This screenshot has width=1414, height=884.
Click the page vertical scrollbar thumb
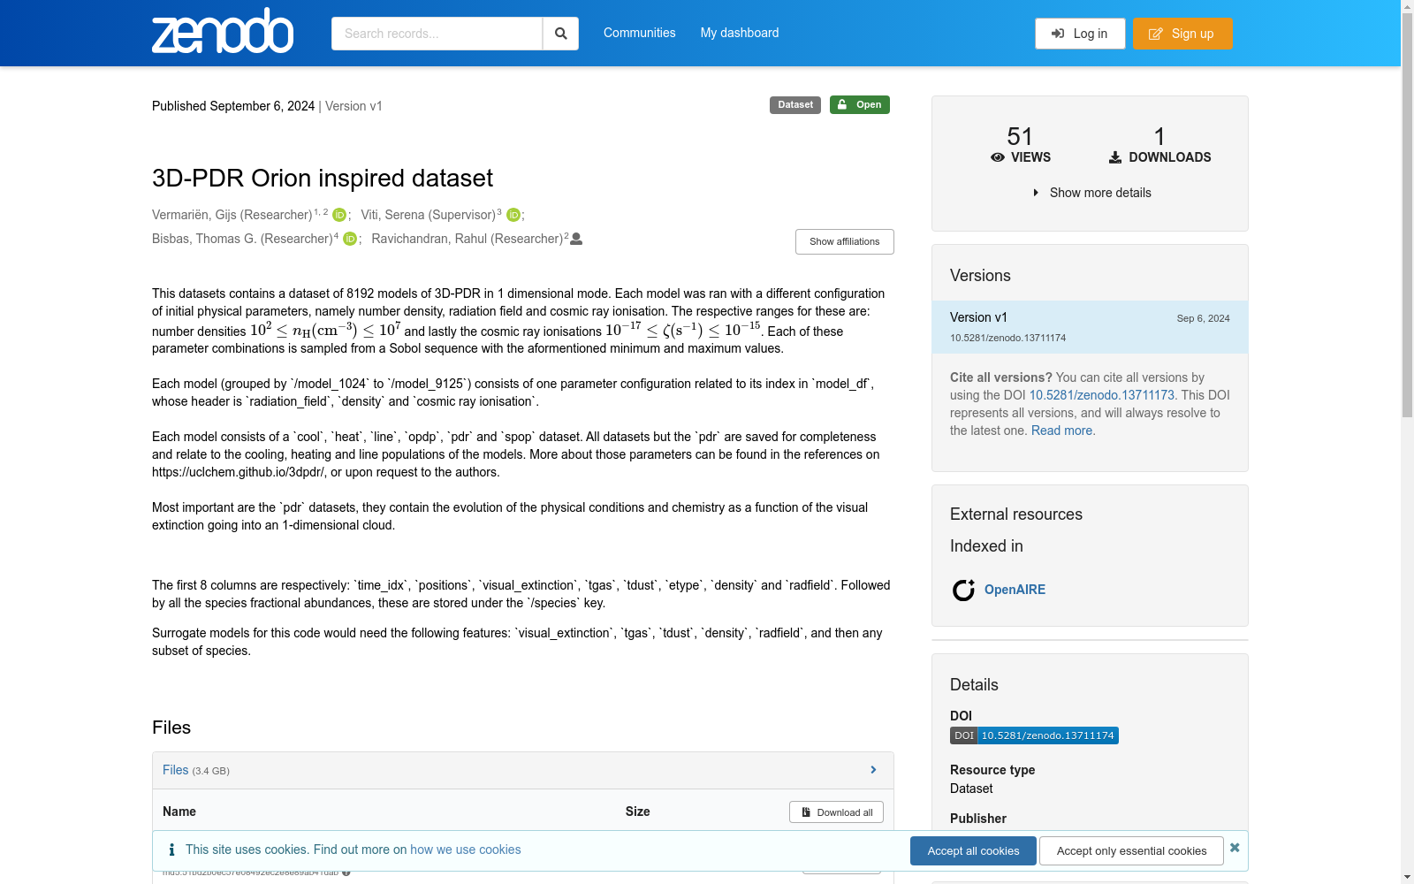[x=1407, y=216]
